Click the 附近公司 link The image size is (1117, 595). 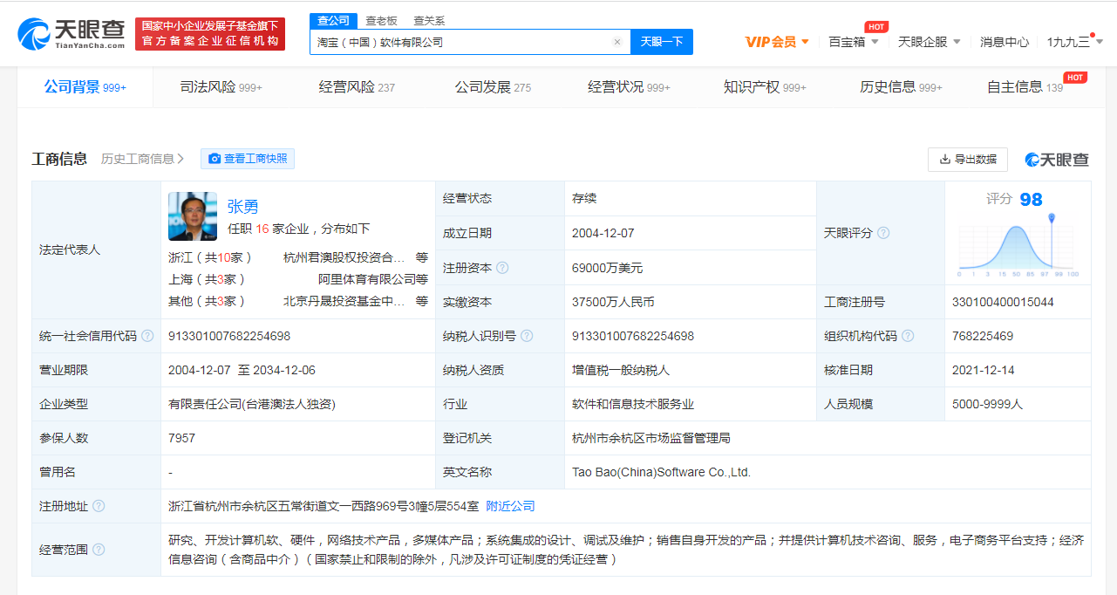(510, 506)
